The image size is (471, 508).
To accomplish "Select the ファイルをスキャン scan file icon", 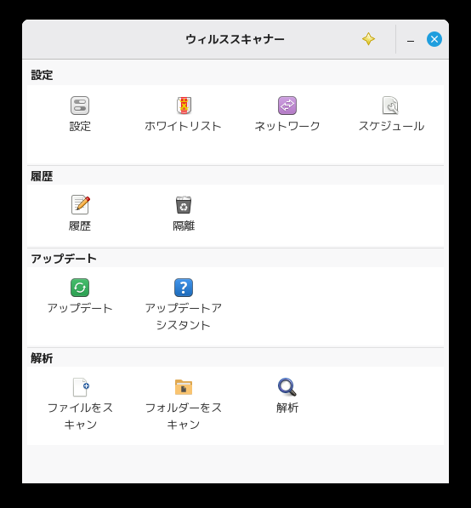I will (x=81, y=387).
